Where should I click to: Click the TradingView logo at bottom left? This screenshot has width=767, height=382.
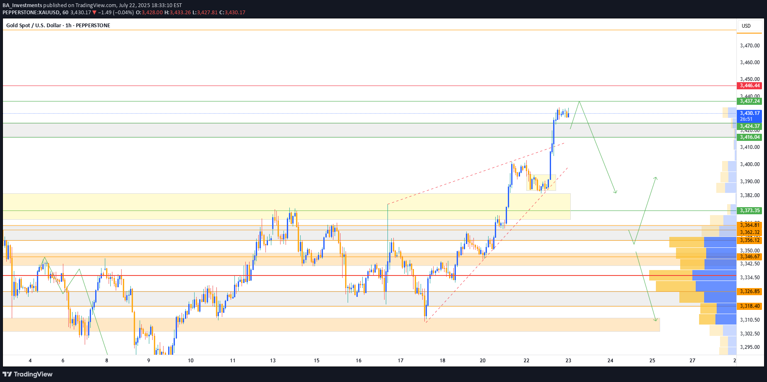28,374
